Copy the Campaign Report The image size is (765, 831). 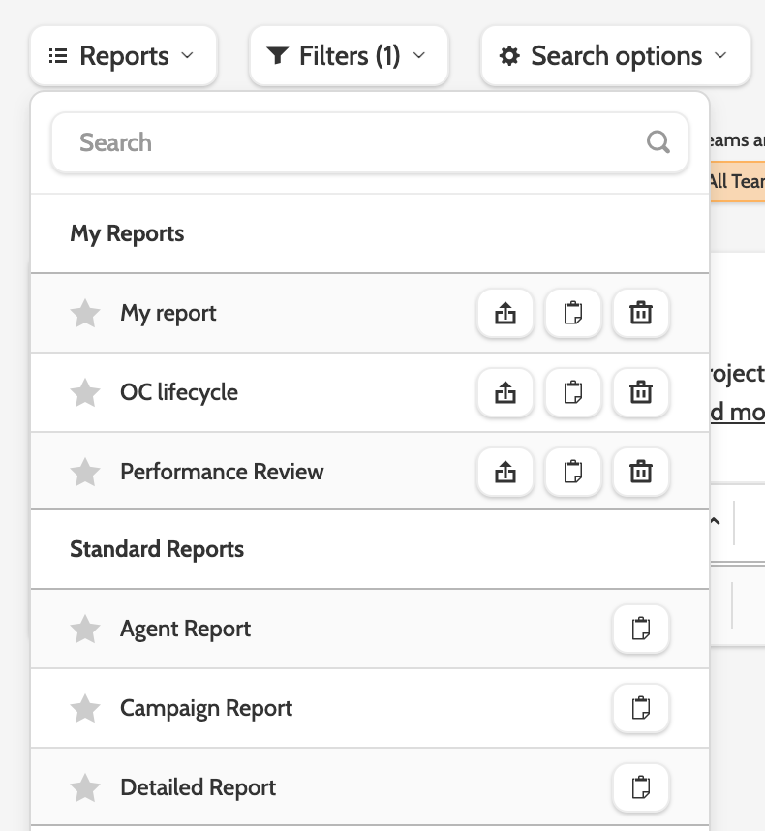pyautogui.click(x=641, y=708)
